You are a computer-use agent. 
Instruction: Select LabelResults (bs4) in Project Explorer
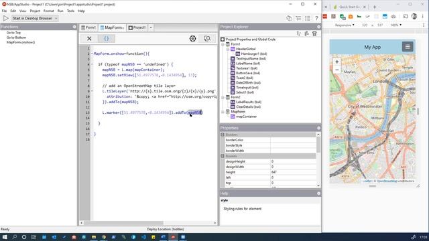(249, 102)
